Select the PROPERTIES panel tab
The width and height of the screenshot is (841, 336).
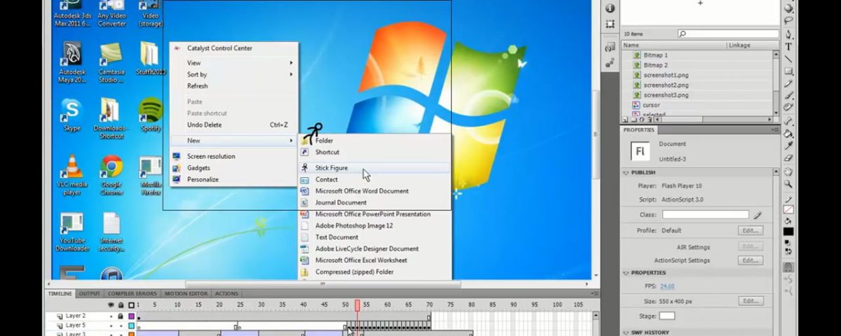[x=638, y=130]
